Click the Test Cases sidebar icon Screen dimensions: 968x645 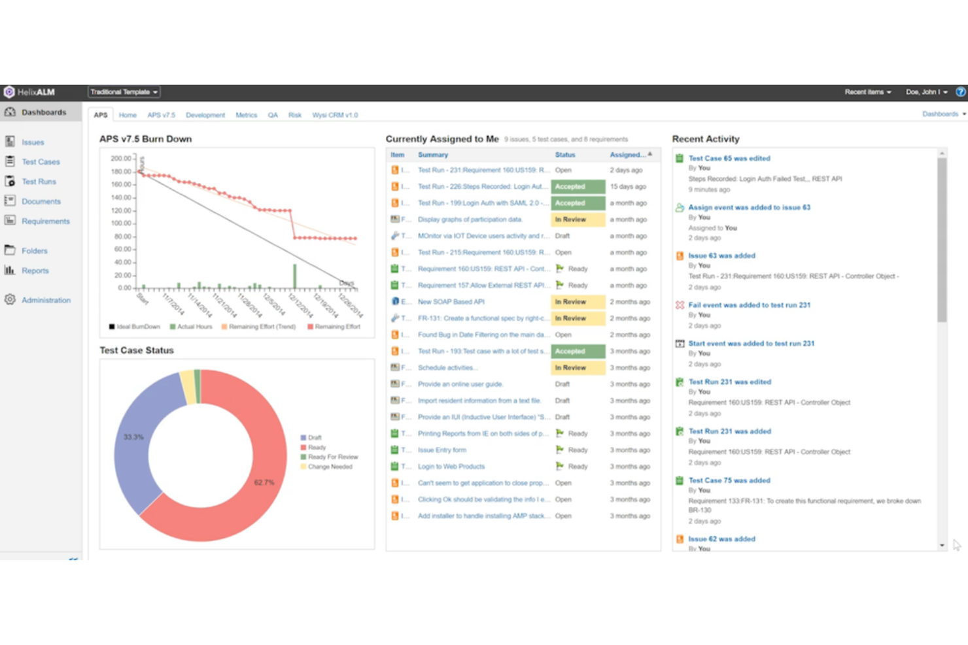(10, 161)
